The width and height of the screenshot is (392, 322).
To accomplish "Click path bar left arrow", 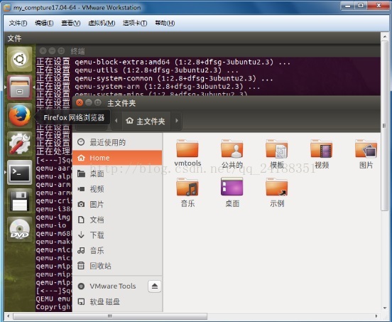I will (116, 121).
